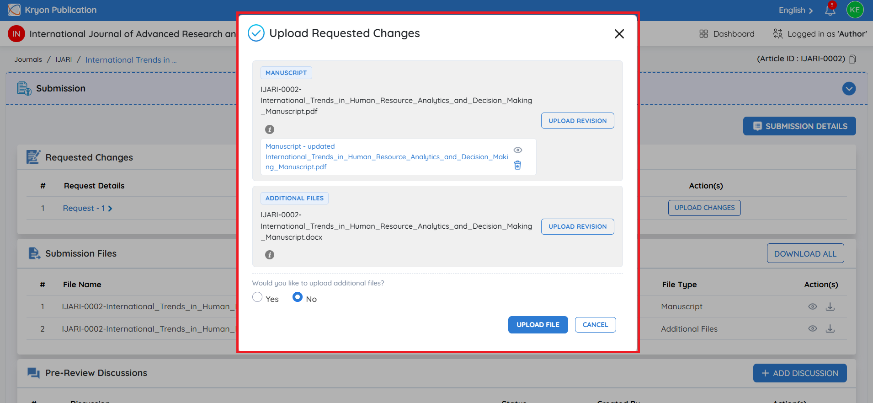873x403 pixels.
Task: Click Upload Revision for Additional Files
Action: (x=578, y=226)
